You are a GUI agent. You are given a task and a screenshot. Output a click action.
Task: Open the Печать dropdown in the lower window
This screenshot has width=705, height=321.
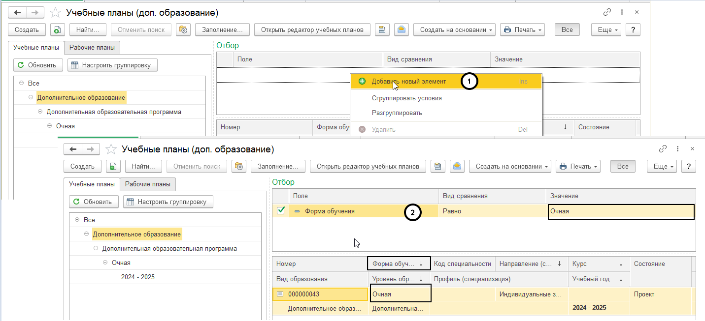pos(578,166)
